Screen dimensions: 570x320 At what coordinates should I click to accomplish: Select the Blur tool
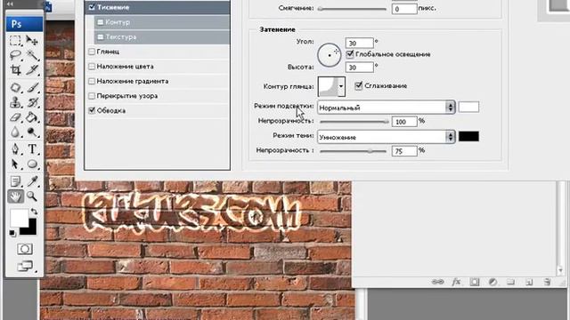tap(15, 132)
